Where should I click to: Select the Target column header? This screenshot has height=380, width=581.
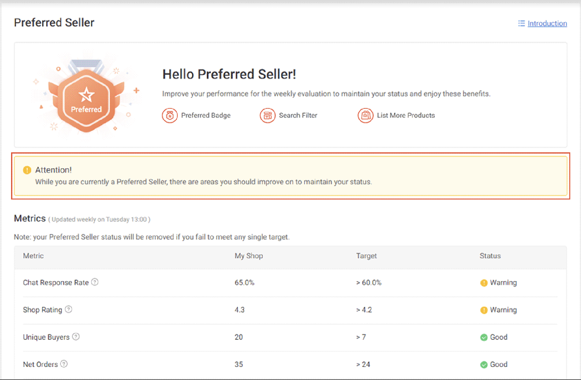tap(366, 256)
